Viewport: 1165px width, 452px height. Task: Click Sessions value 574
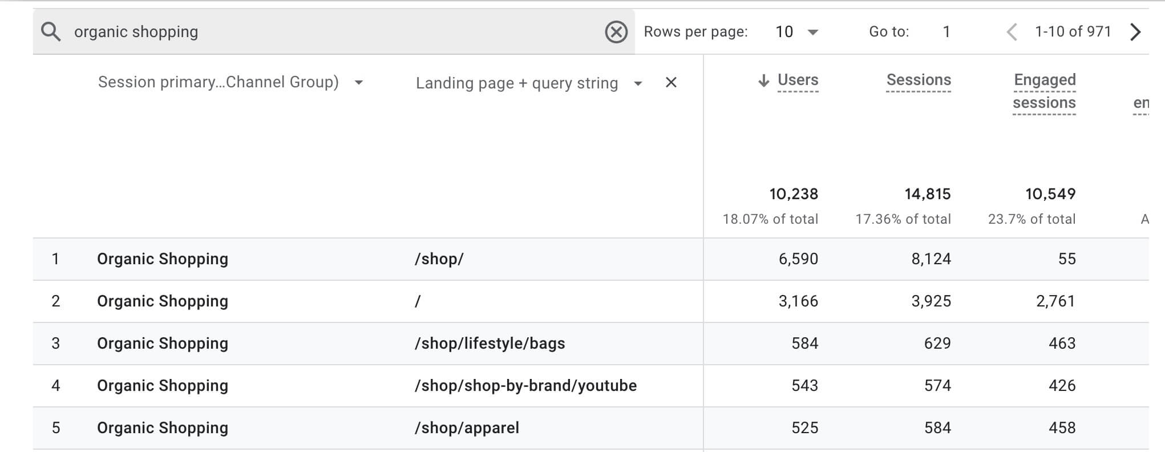click(x=937, y=386)
